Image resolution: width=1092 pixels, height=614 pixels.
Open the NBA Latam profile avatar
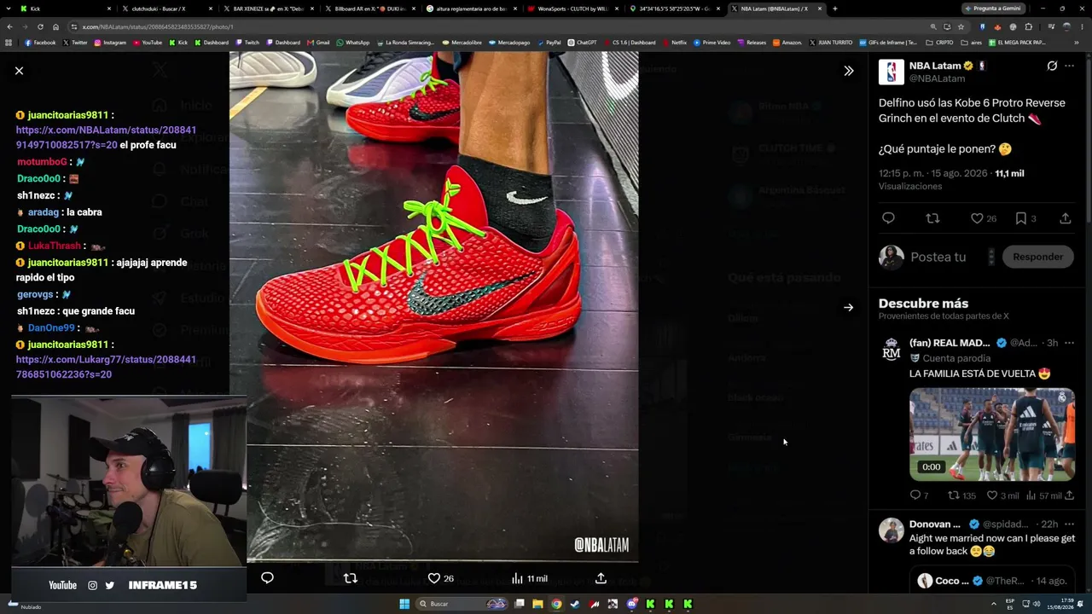coord(892,72)
